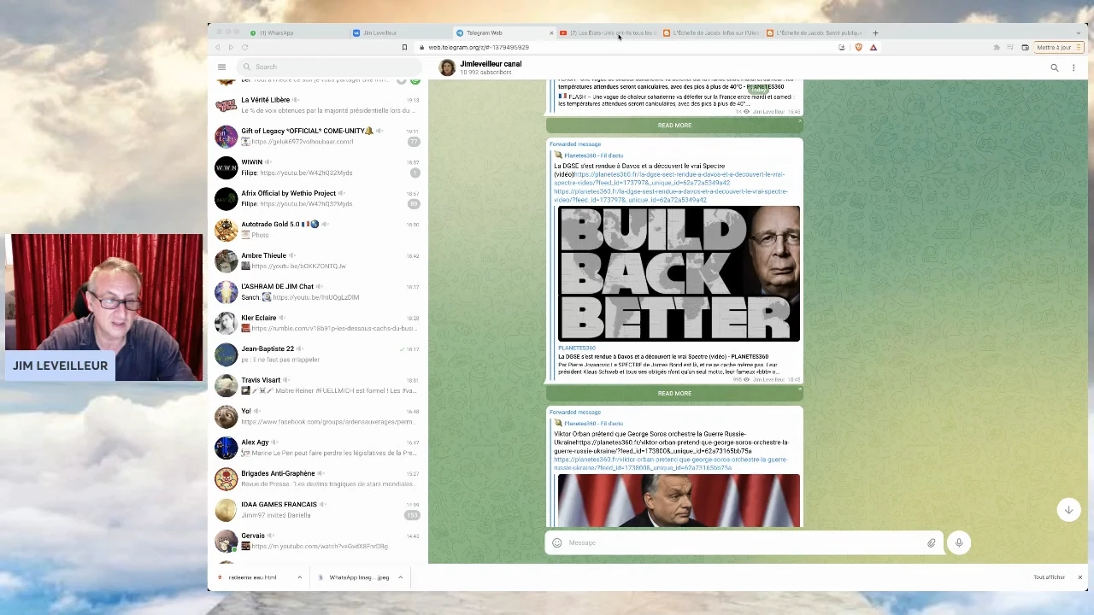Open the tab list dropdown arrow

click(1078, 32)
